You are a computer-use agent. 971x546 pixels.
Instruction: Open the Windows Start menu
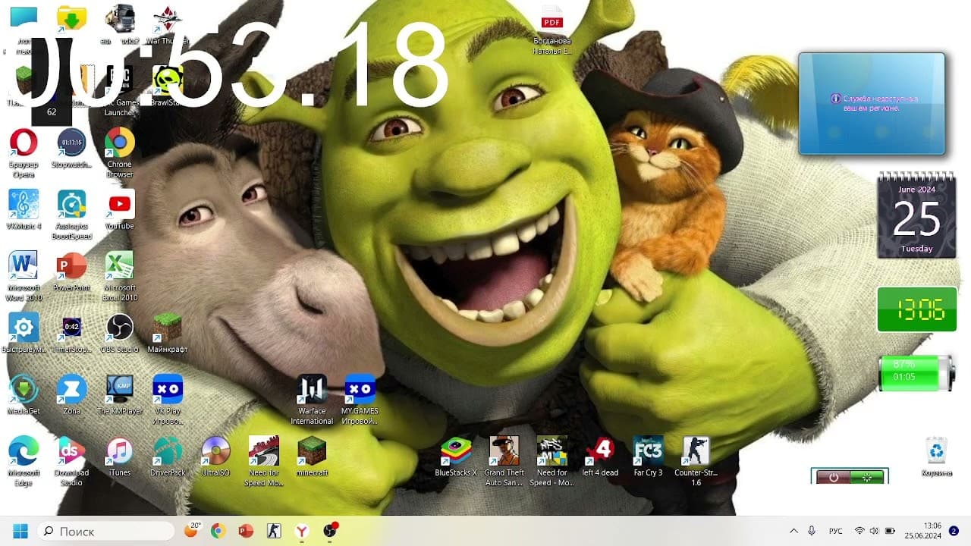[20, 531]
